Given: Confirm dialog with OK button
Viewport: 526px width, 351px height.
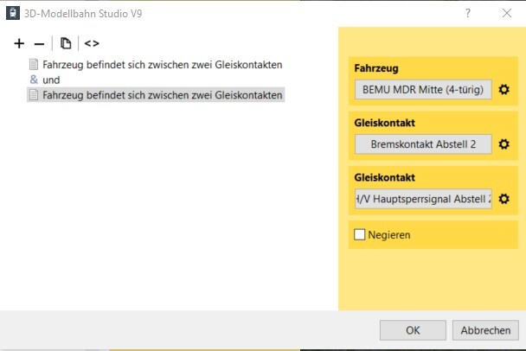Looking at the screenshot, I should click(413, 330).
